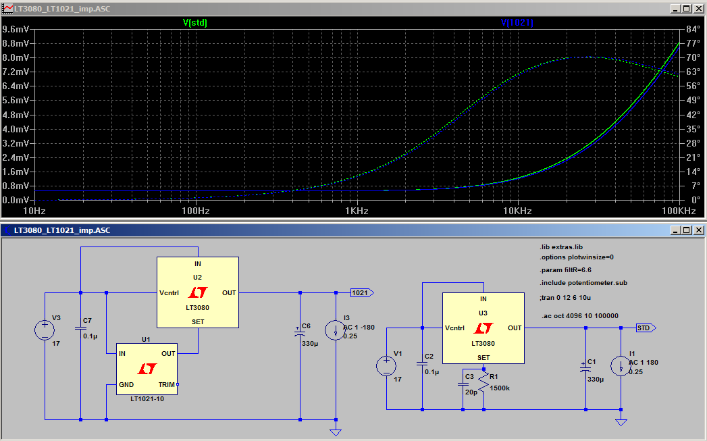Click the 10Hz frequency axis label
Image resolution: width=707 pixels, height=441 pixels.
34,211
